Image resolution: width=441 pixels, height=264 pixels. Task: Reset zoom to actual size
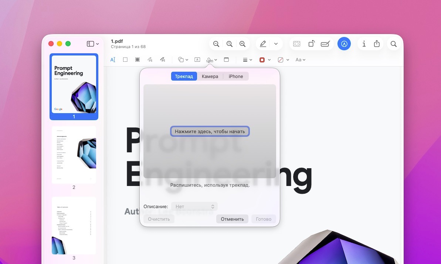tap(230, 44)
